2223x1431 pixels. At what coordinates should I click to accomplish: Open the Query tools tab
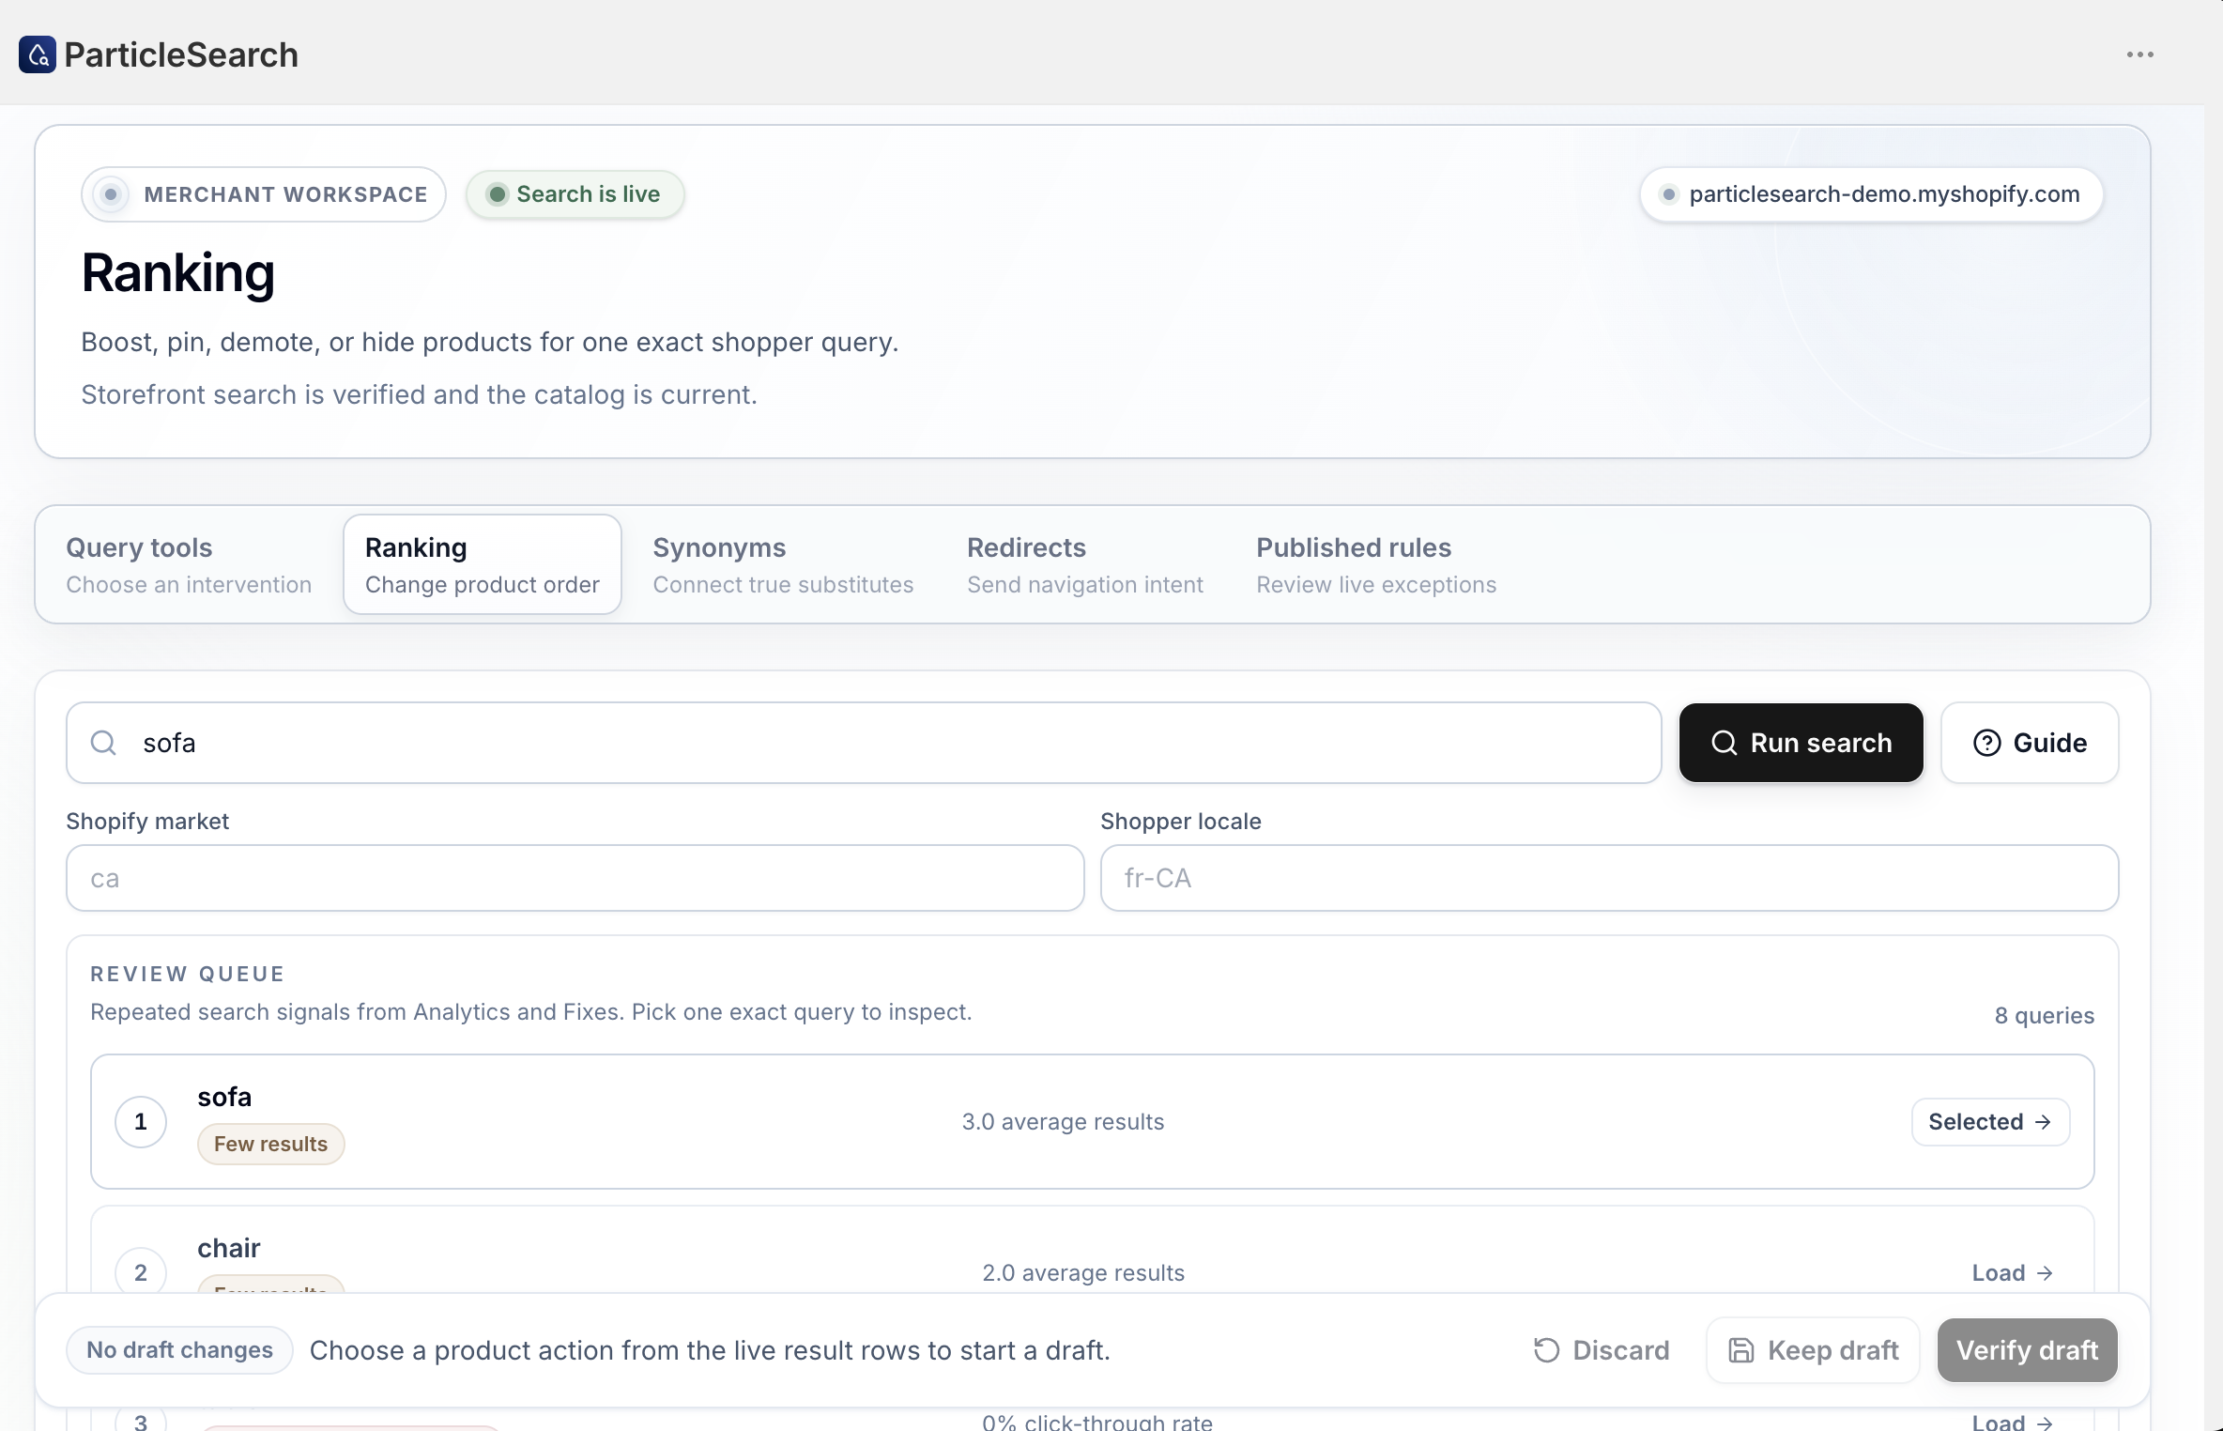click(x=189, y=564)
